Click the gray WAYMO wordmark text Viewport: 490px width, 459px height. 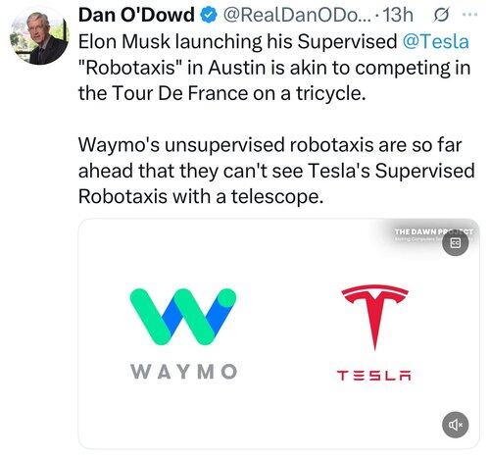point(183,372)
